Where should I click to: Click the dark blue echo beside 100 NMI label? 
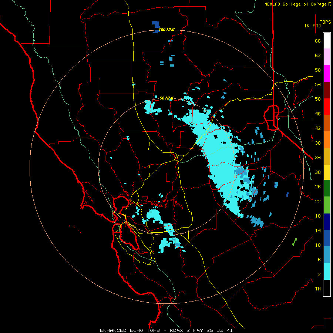pos(156,27)
